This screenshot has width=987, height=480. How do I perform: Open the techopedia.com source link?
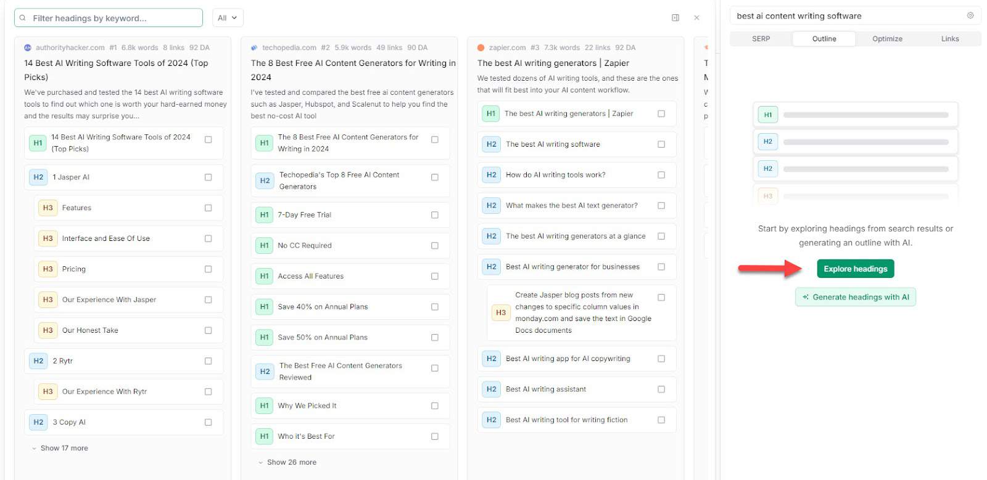(289, 47)
